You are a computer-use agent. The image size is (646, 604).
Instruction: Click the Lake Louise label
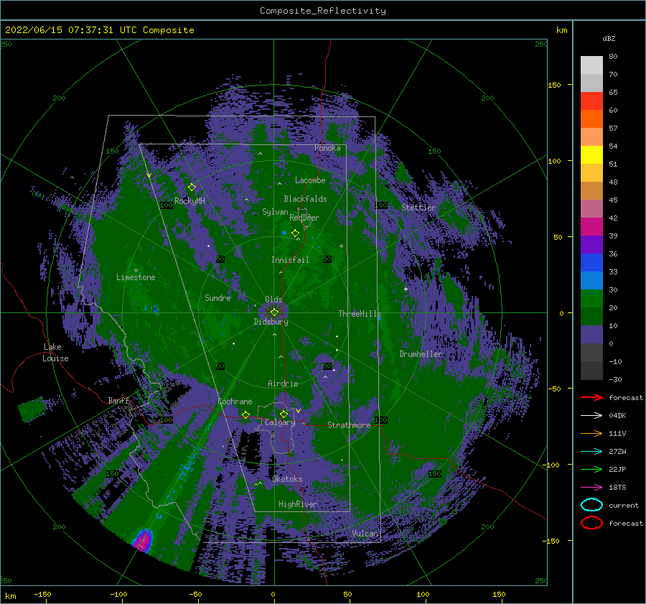click(x=56, y=353)
